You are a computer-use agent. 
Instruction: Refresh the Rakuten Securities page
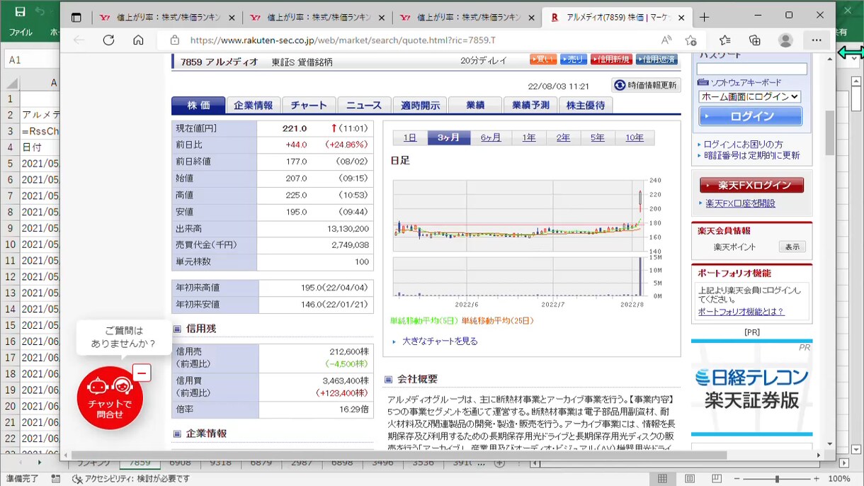(108, 40)
